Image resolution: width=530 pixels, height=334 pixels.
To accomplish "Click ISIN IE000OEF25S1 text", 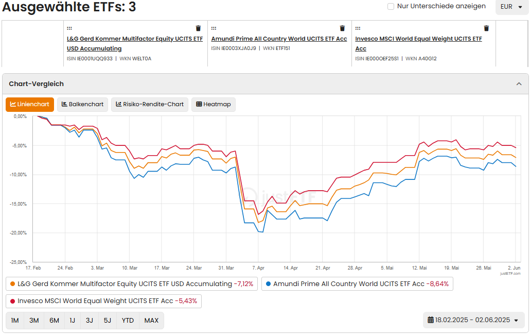I will tap(377, 59).
